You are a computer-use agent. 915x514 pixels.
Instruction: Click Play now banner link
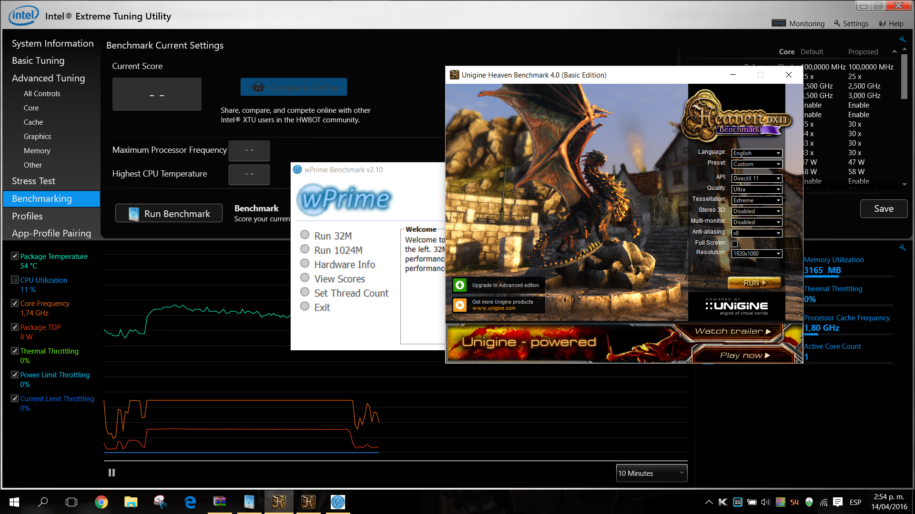pos(745,355)
